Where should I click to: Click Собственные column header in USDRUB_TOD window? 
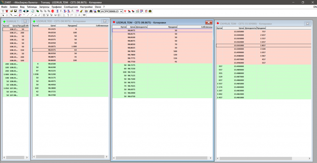click(x=93, y=26)
